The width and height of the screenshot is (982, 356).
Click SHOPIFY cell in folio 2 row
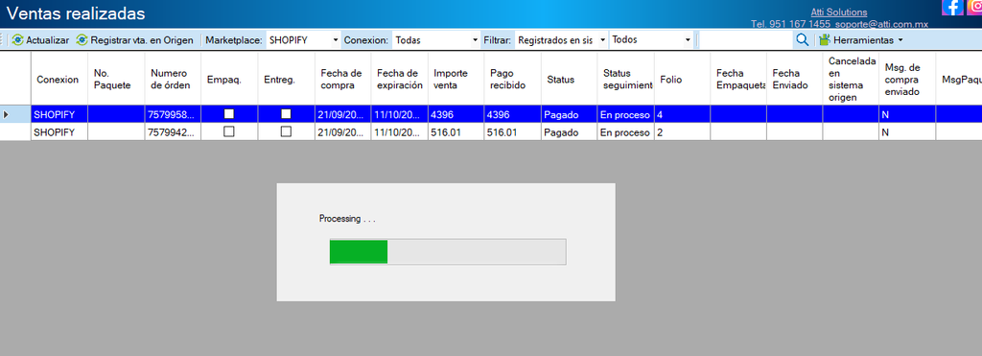59,132
